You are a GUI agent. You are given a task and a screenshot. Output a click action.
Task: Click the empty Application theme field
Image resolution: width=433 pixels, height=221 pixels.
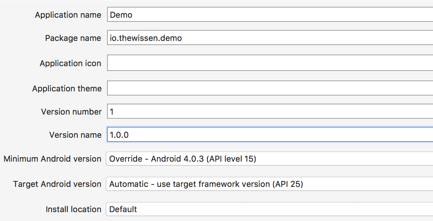tap(239, 88)
